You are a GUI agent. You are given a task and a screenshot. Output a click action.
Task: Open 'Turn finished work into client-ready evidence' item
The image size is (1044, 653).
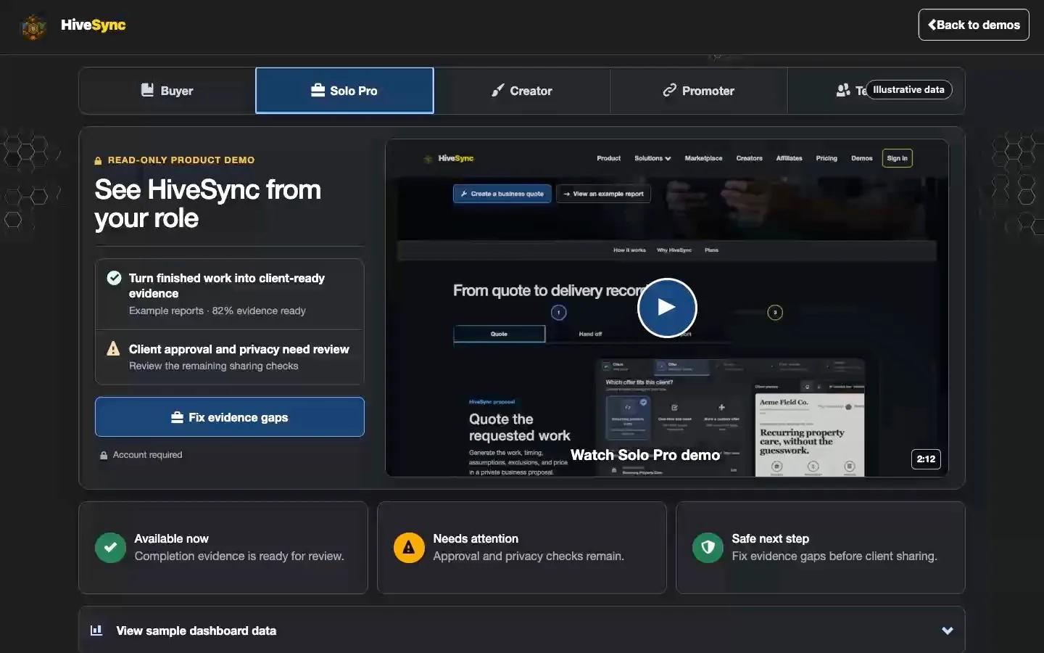coord(229,294)
